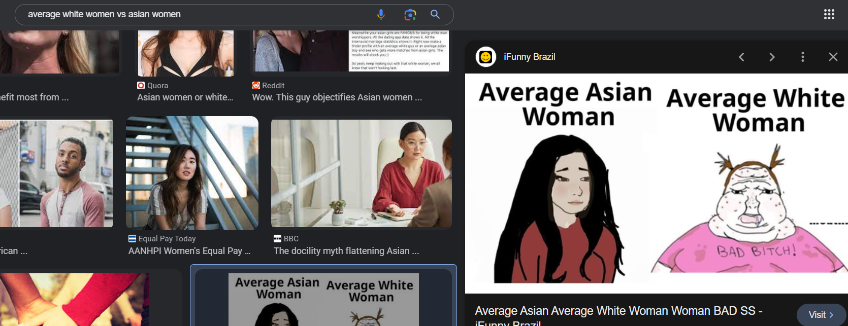Click the magnifying glass search button

(x=435, y=15)
